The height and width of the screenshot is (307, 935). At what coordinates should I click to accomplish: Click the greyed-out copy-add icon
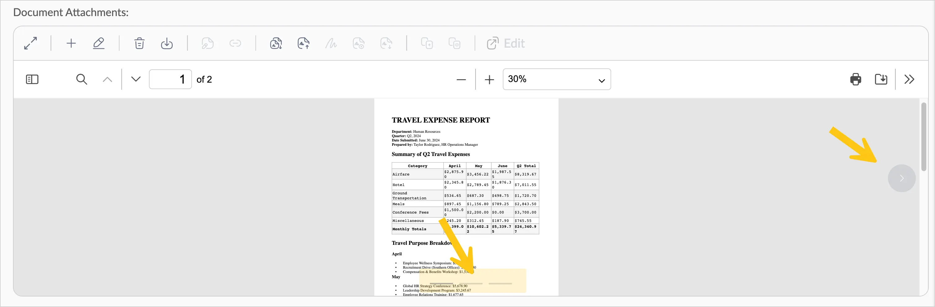(x=427, y=43)
